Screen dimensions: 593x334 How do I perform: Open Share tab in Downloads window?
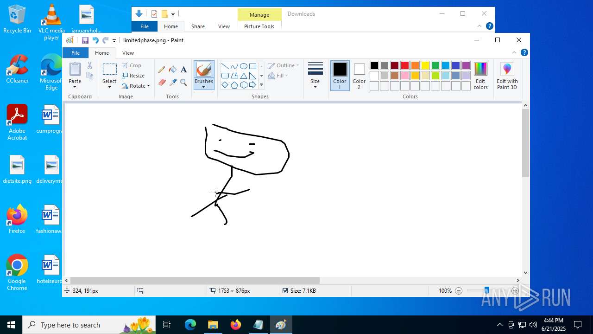pos(198,26)
